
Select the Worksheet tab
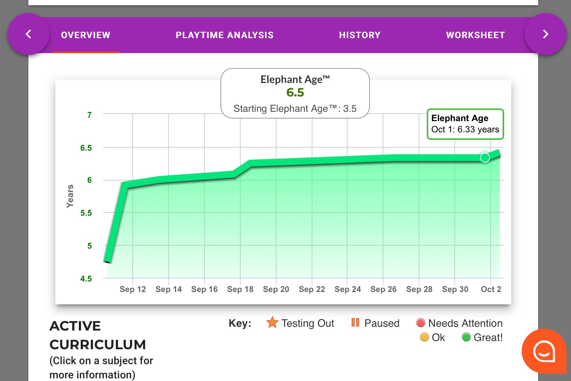point(475,35)
